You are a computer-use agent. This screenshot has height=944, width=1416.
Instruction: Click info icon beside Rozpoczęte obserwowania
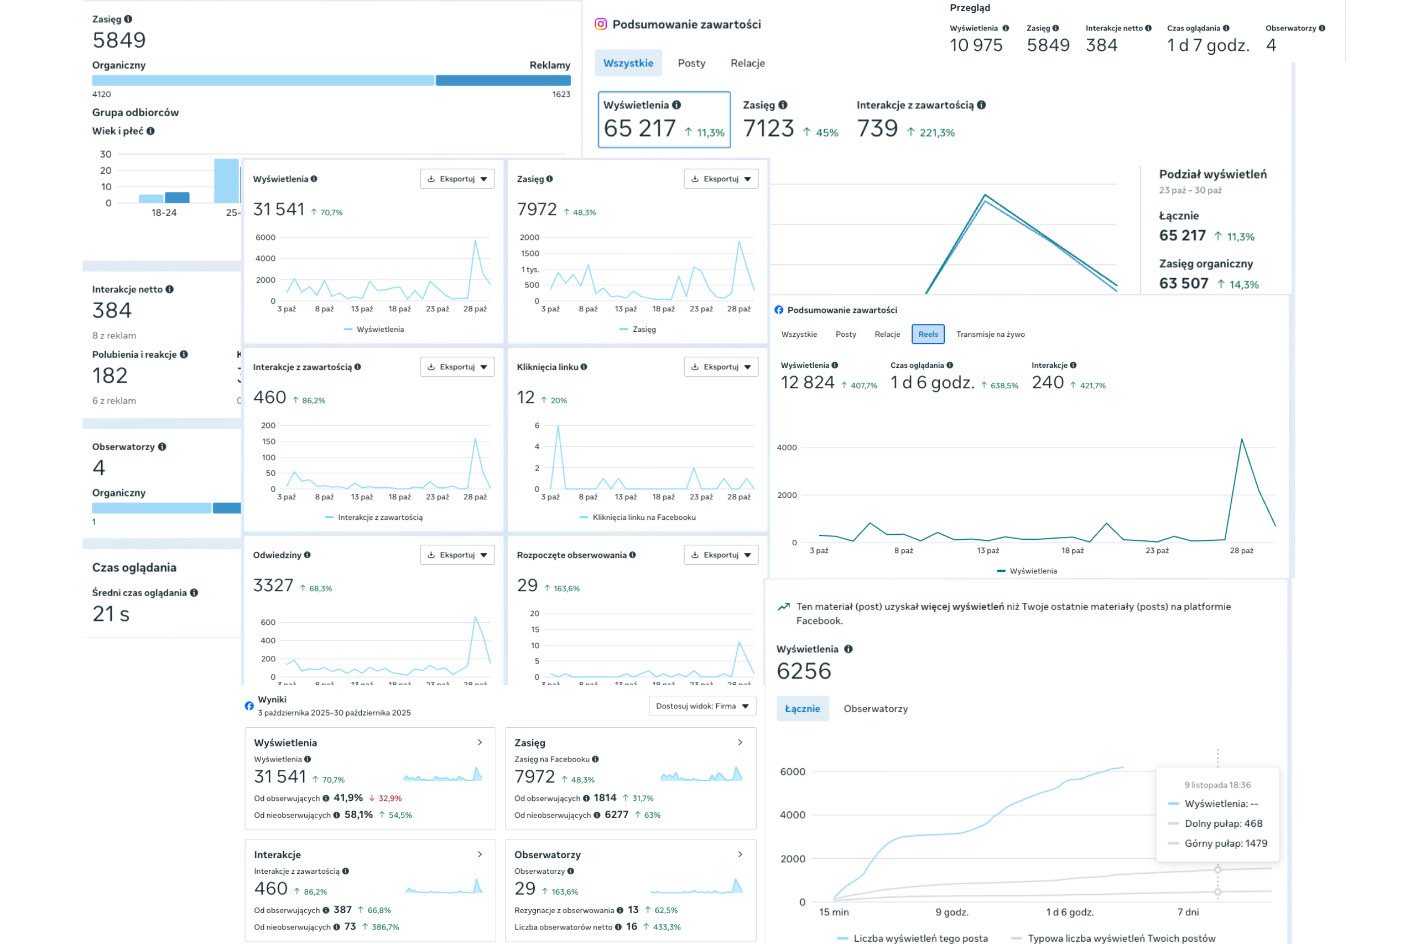click(633, 555)
